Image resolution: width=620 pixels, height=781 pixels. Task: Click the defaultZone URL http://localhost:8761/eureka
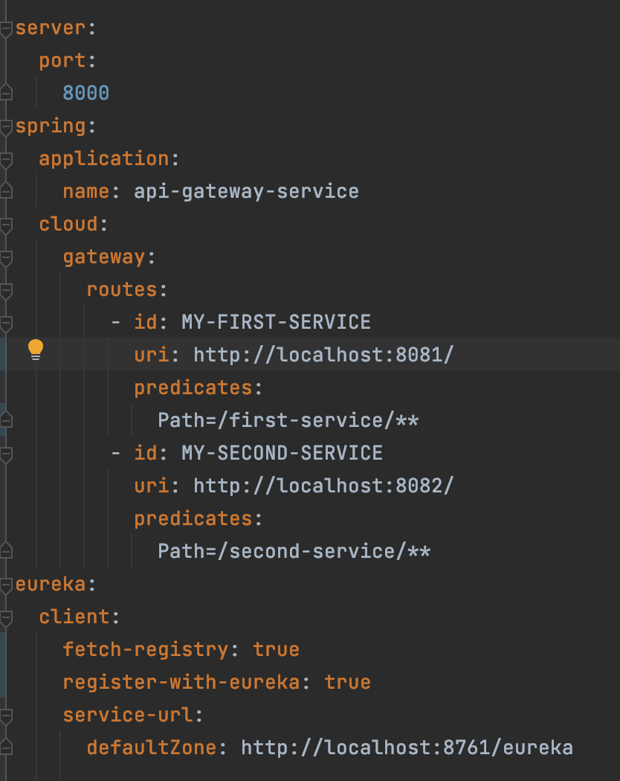[x=404, y=748]
